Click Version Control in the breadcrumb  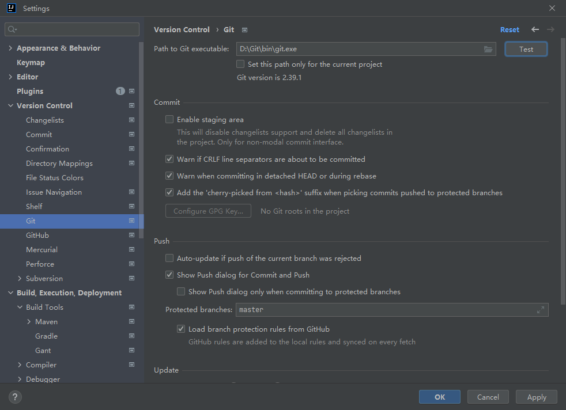pyautogui.click(x=182, y=29)
